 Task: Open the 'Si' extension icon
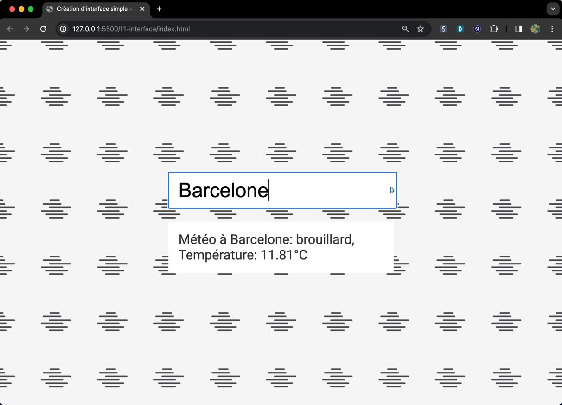477,29
